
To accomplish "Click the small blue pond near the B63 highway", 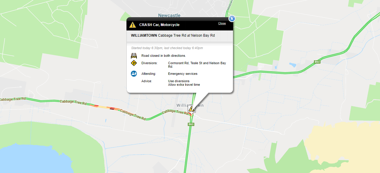I will pos(293,64).
